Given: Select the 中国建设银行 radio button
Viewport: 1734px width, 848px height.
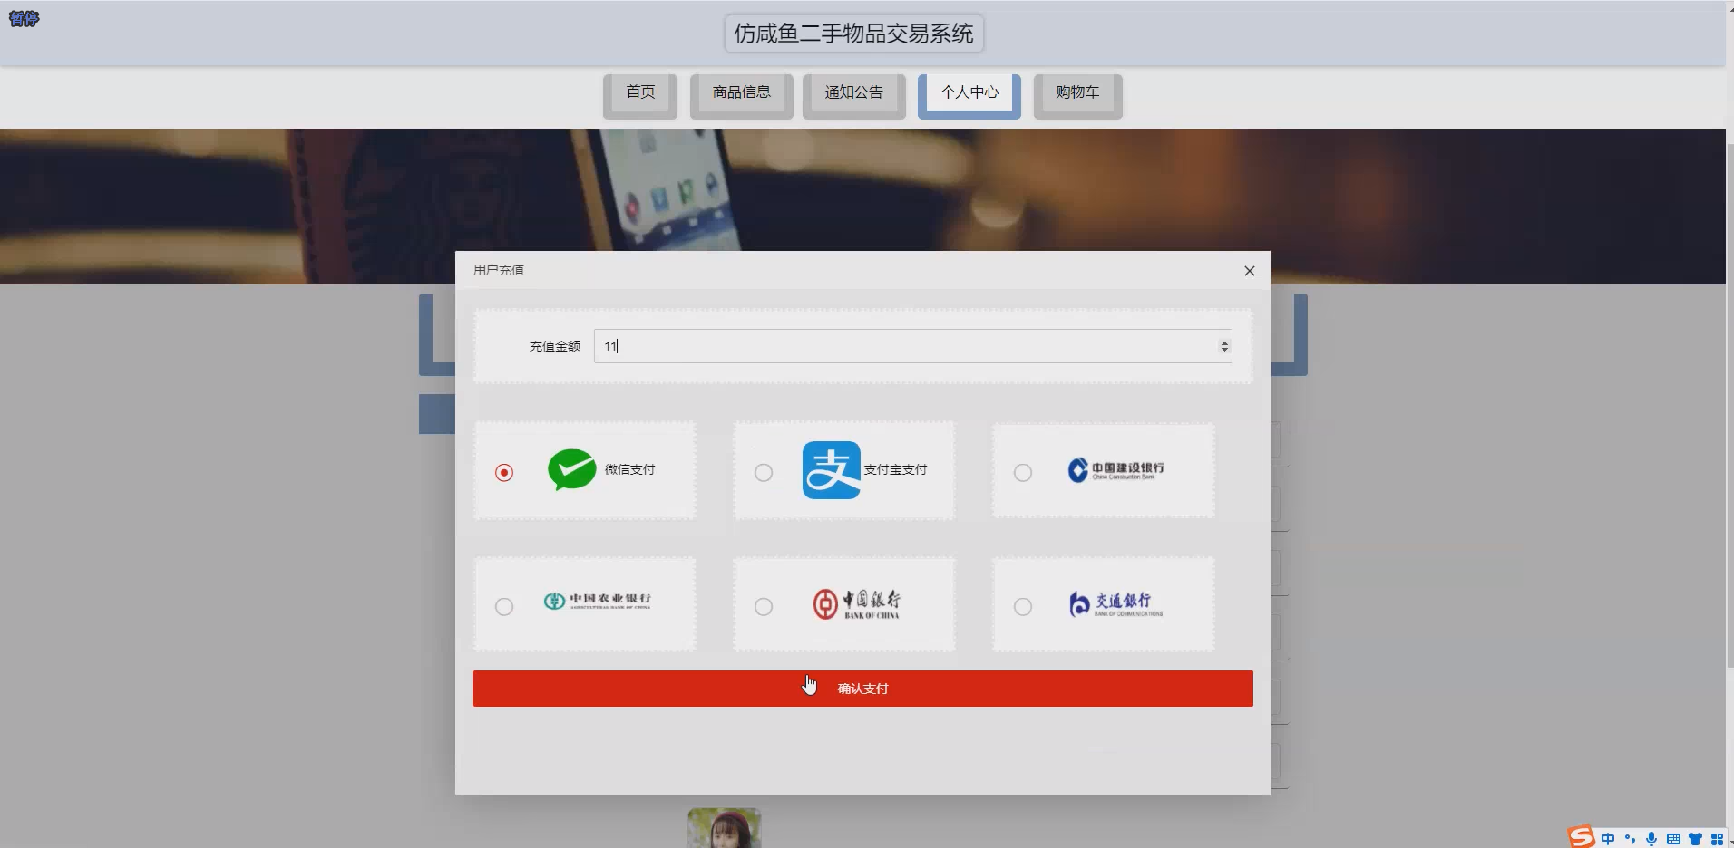Looking at the screenshot, I should coord(1023,473).
